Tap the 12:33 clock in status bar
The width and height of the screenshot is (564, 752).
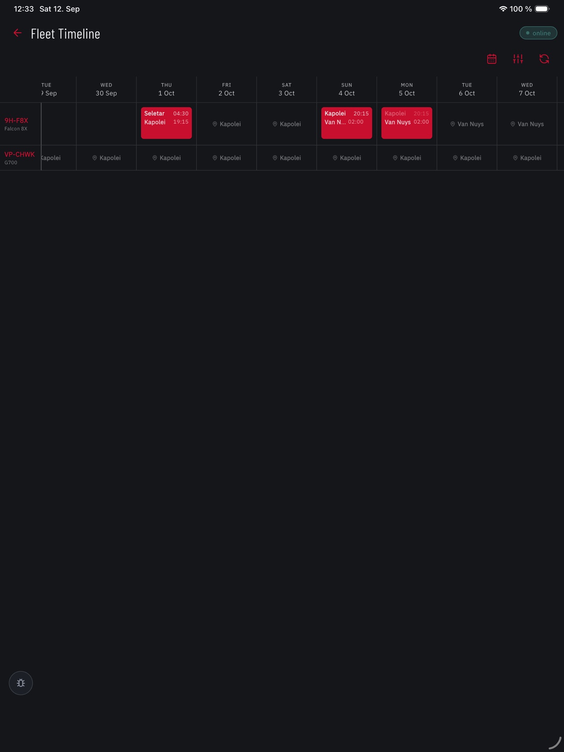(24, 9)
